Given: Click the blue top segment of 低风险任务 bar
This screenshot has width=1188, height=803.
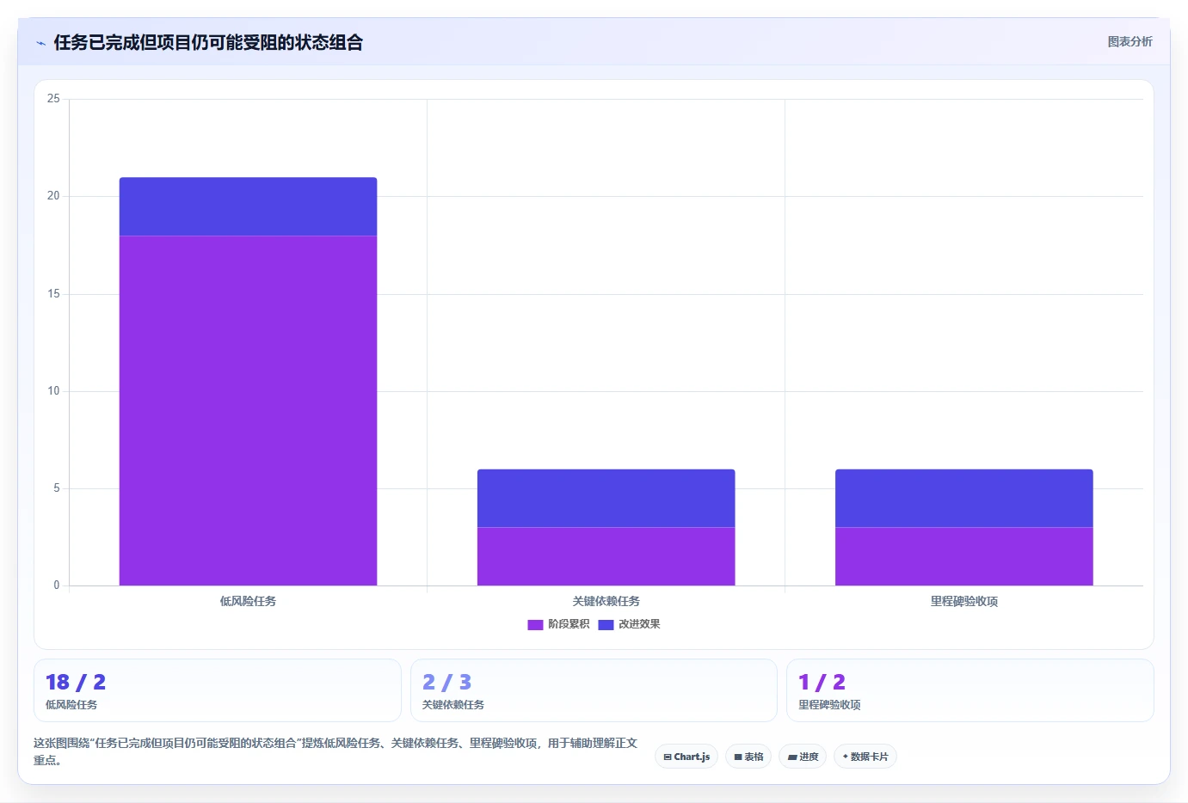Looking at the screenshot, I should (x=248, y=206).
